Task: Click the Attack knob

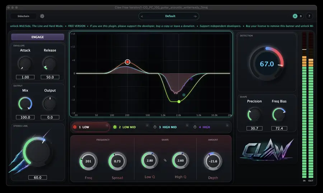Action: (x=25, y=64)
